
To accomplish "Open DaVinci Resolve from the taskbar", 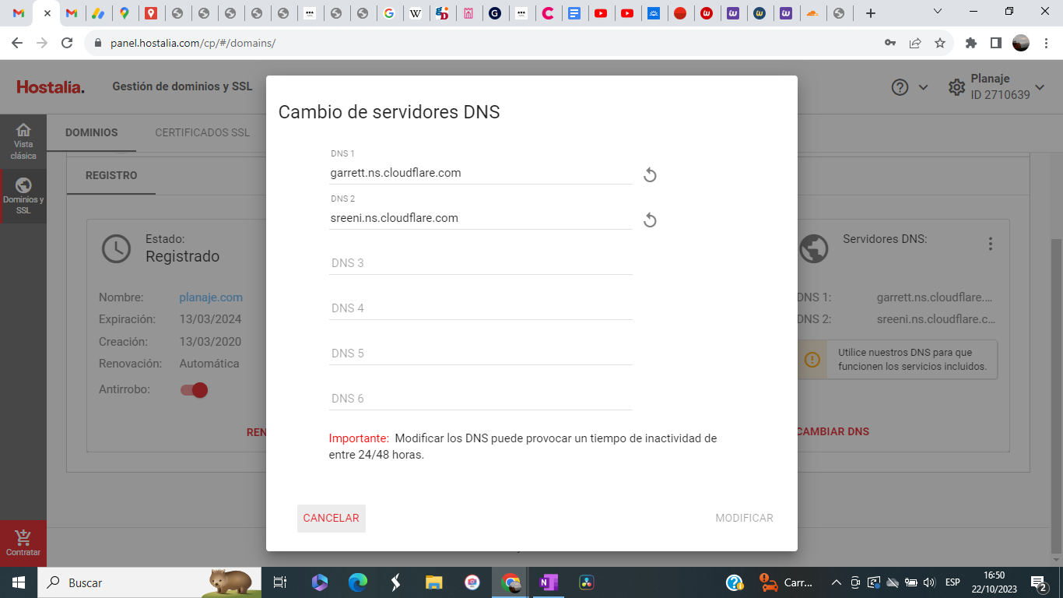I will [587, 582].
